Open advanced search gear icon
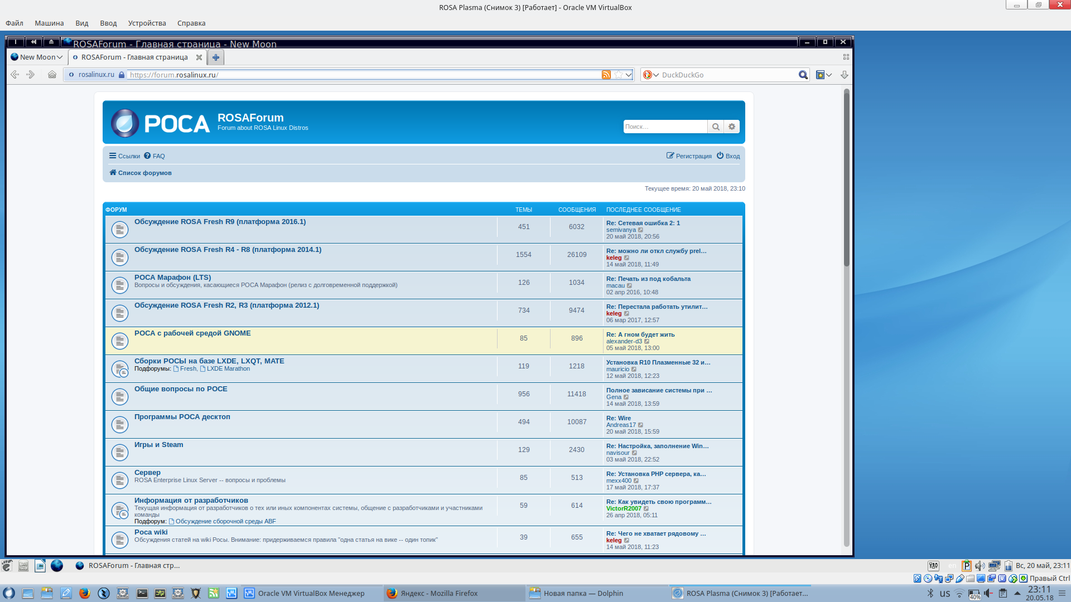1071x602 pixels. coord(732,127)
